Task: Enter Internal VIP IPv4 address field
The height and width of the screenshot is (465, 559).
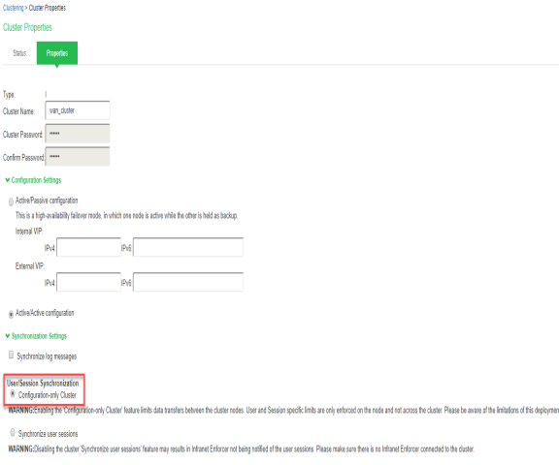Action: [x=88, y=247]
